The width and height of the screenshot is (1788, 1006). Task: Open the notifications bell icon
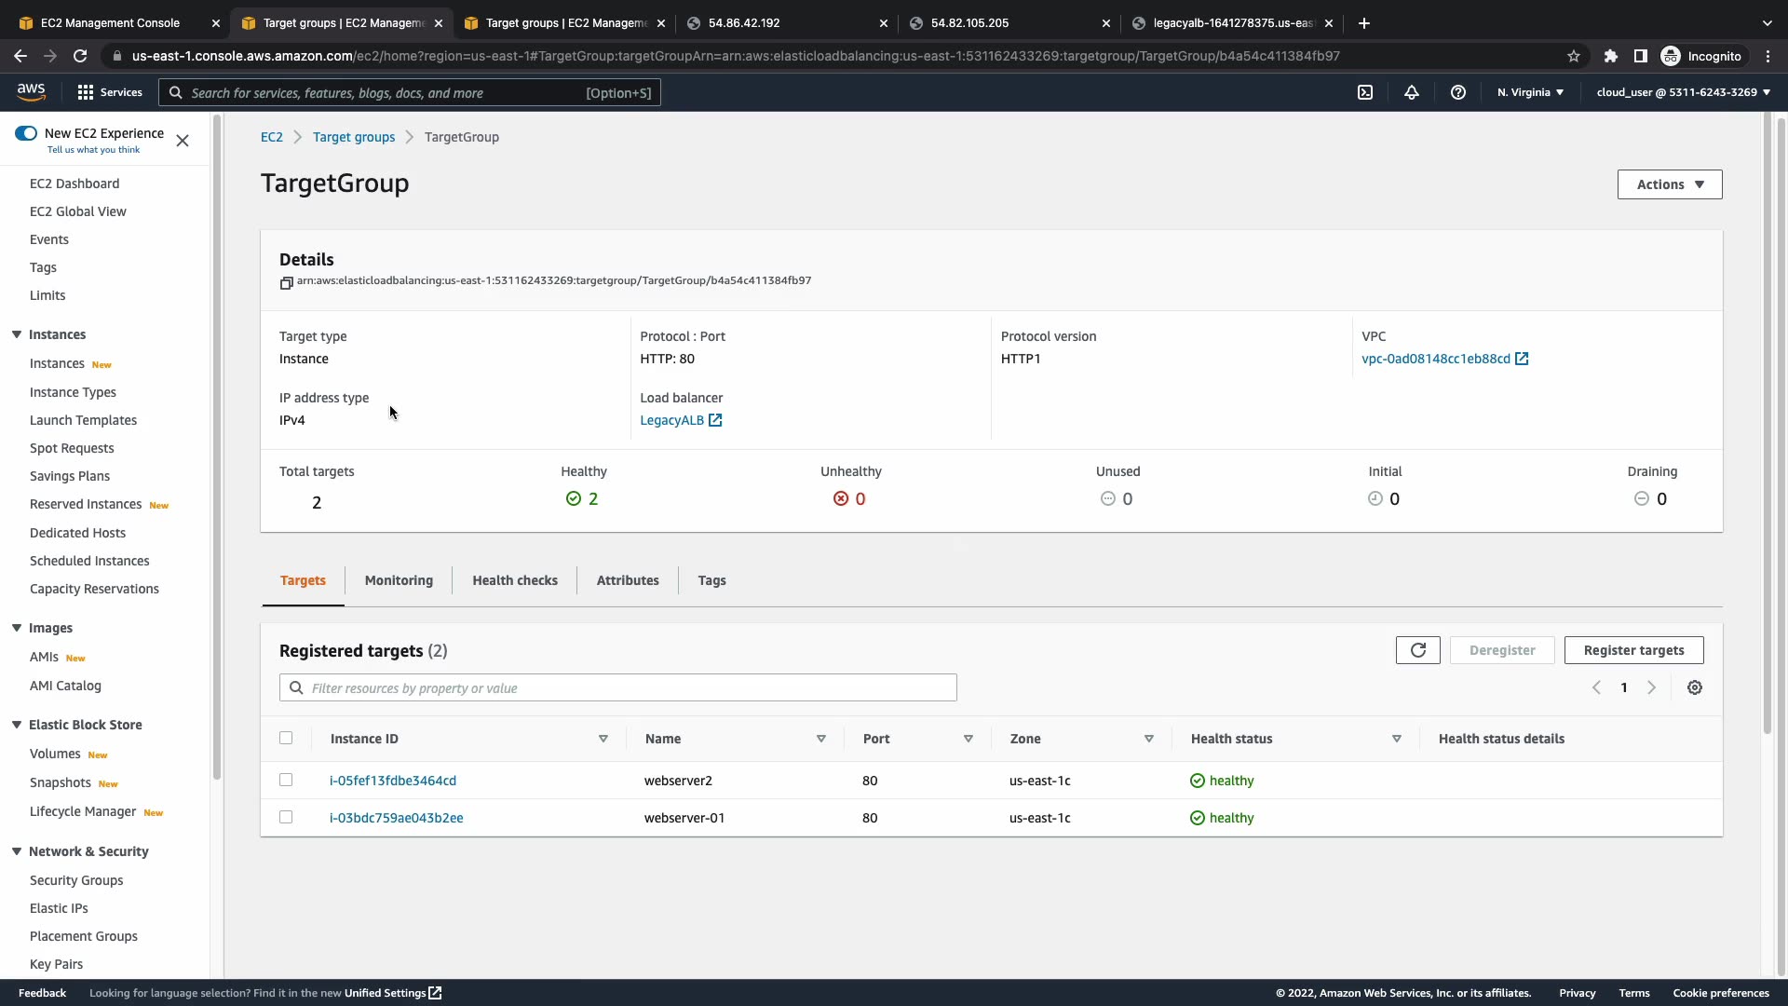click(x=1412, y=92)
